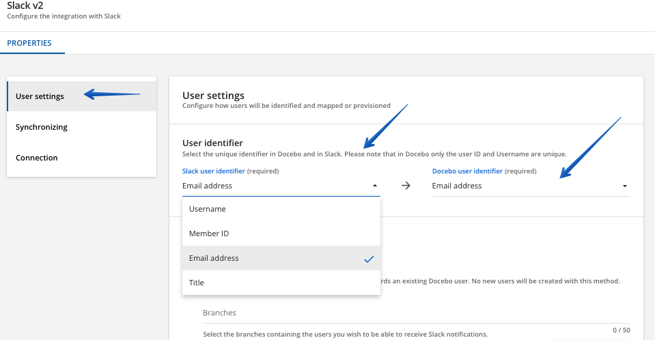
Task: Collapse the Slack user identifier dropdown
Action: pos(281,186)
